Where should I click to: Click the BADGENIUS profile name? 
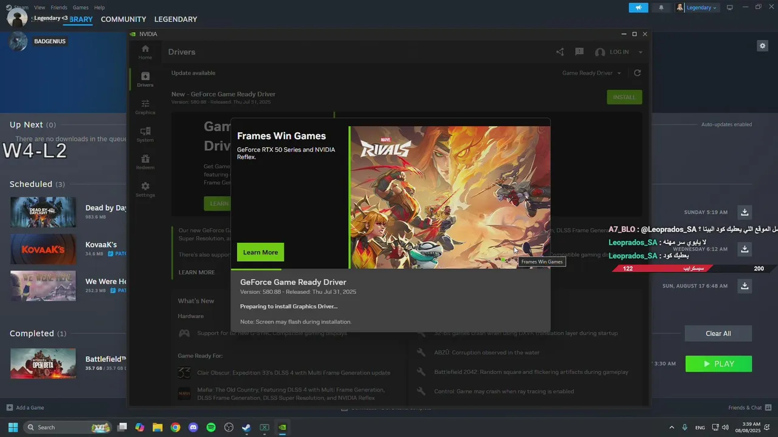point(50,41)
